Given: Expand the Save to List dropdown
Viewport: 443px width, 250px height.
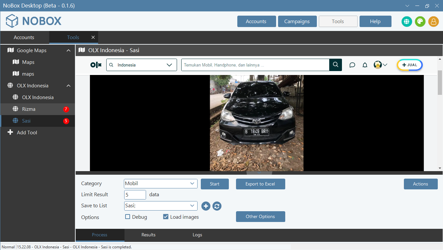Looking at the screenshot, I should 161,206.
